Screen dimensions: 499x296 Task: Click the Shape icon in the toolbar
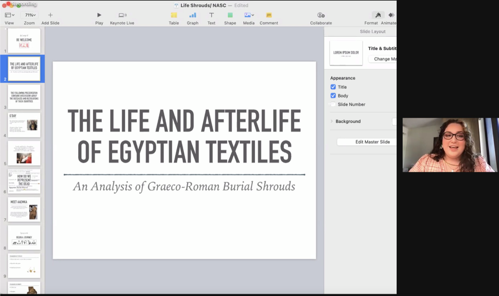230,15
